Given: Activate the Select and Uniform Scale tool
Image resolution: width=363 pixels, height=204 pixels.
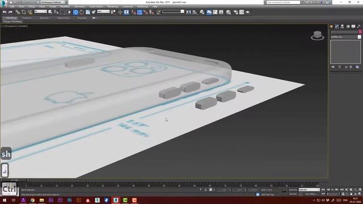Looking at the screenshot, I should [88, 12].
